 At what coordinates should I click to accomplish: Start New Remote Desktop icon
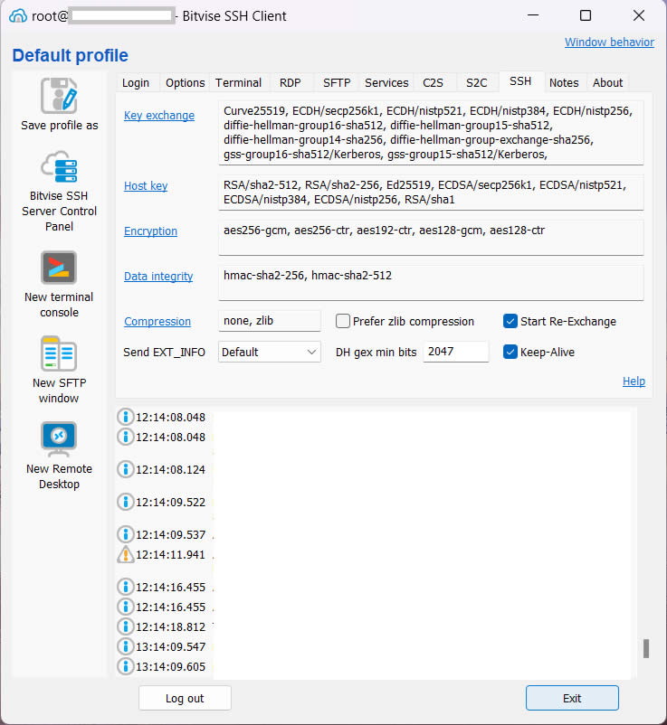[59, 439]
